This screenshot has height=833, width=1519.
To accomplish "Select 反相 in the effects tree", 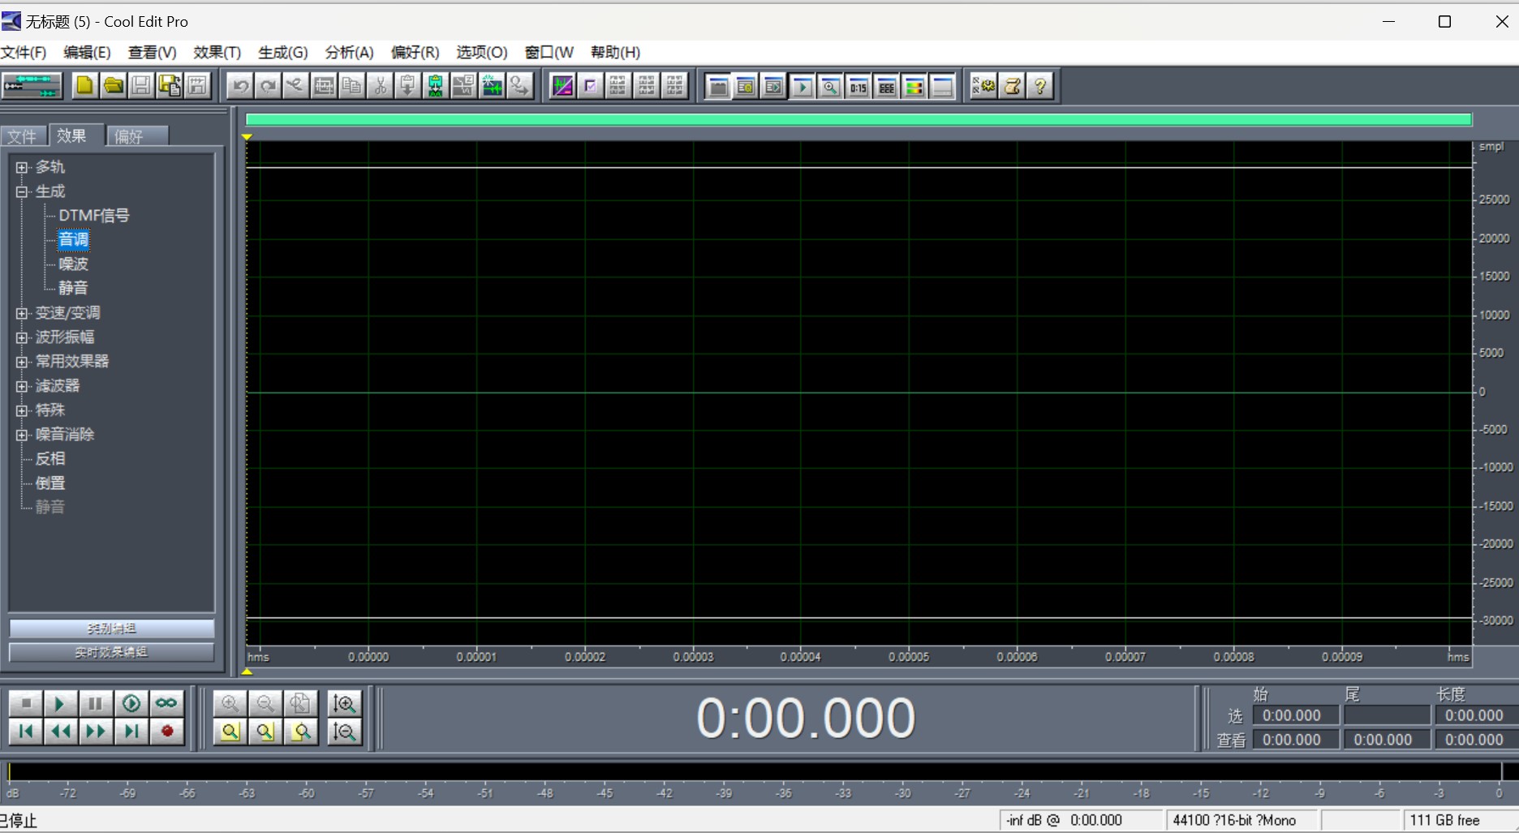I will click(x=49, y=459).
